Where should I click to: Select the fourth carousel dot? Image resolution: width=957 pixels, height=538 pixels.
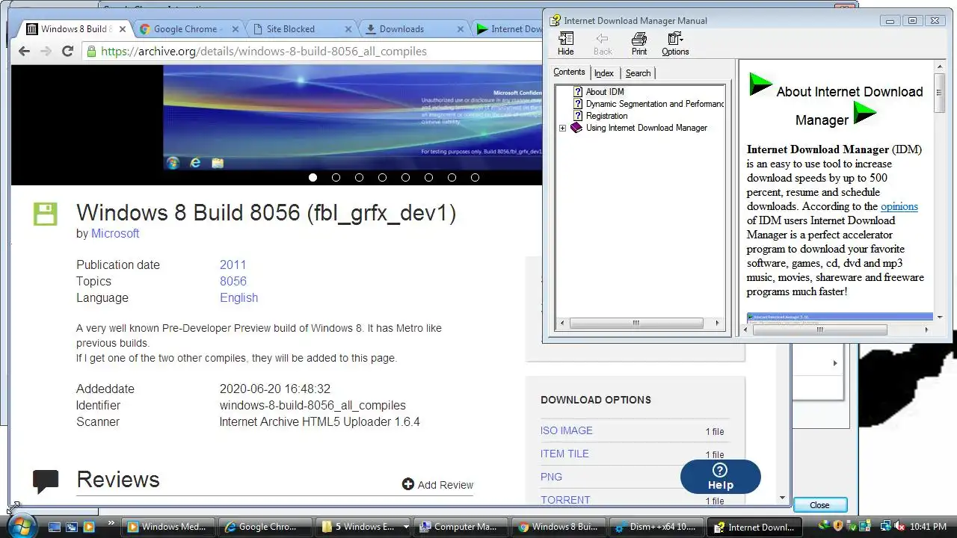pos(382,177)
